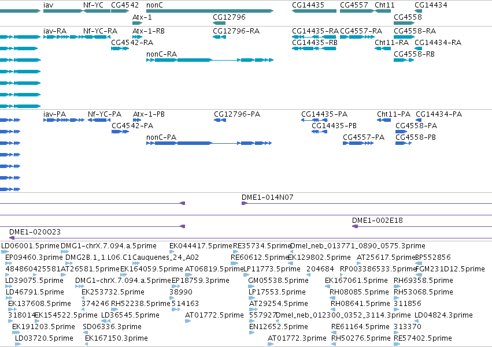Viewport: 492px width, 347px height.
Task: Select the CG4558-RA transcript label
Action: (x=415, y=31)
